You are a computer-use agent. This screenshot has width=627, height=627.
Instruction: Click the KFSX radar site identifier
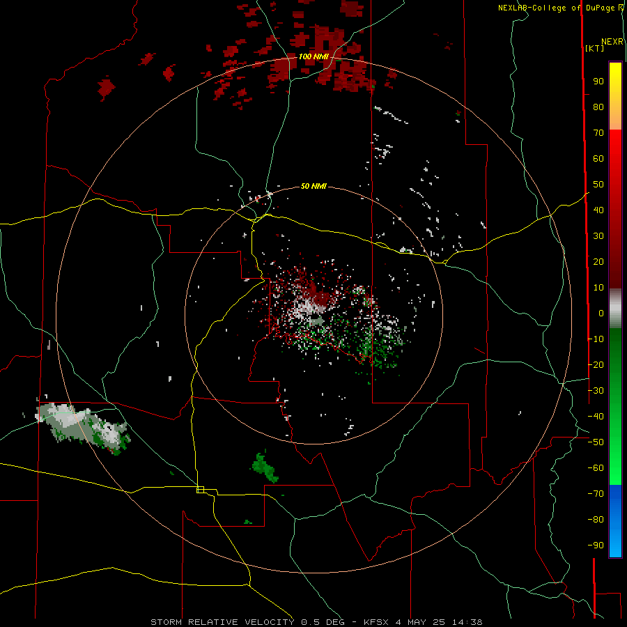click(376, 622)
